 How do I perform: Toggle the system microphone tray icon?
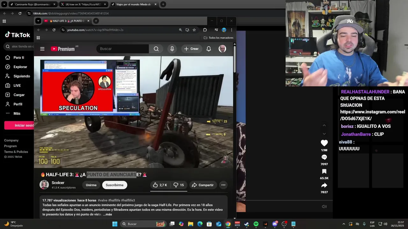point(364,224)
